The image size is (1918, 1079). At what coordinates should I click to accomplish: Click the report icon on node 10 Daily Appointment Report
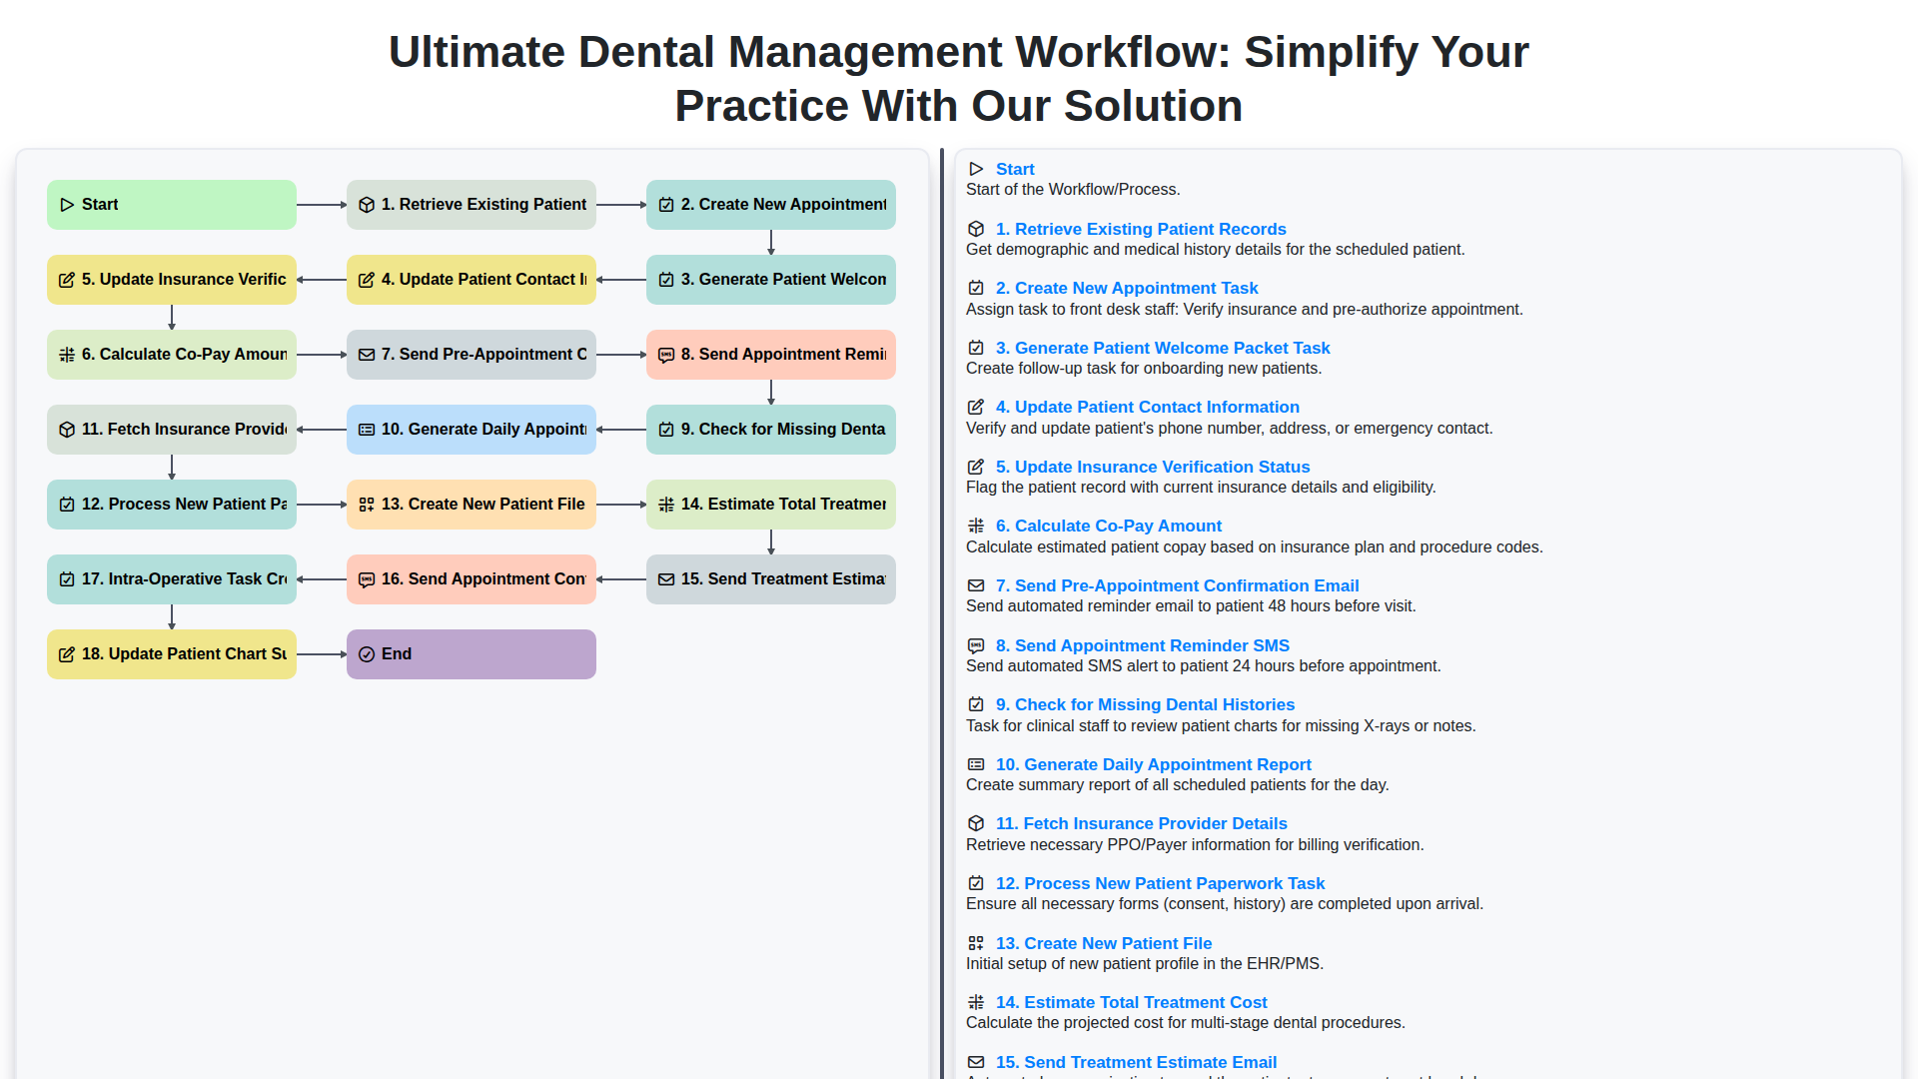pyautogui.click(x=366, y=429)
